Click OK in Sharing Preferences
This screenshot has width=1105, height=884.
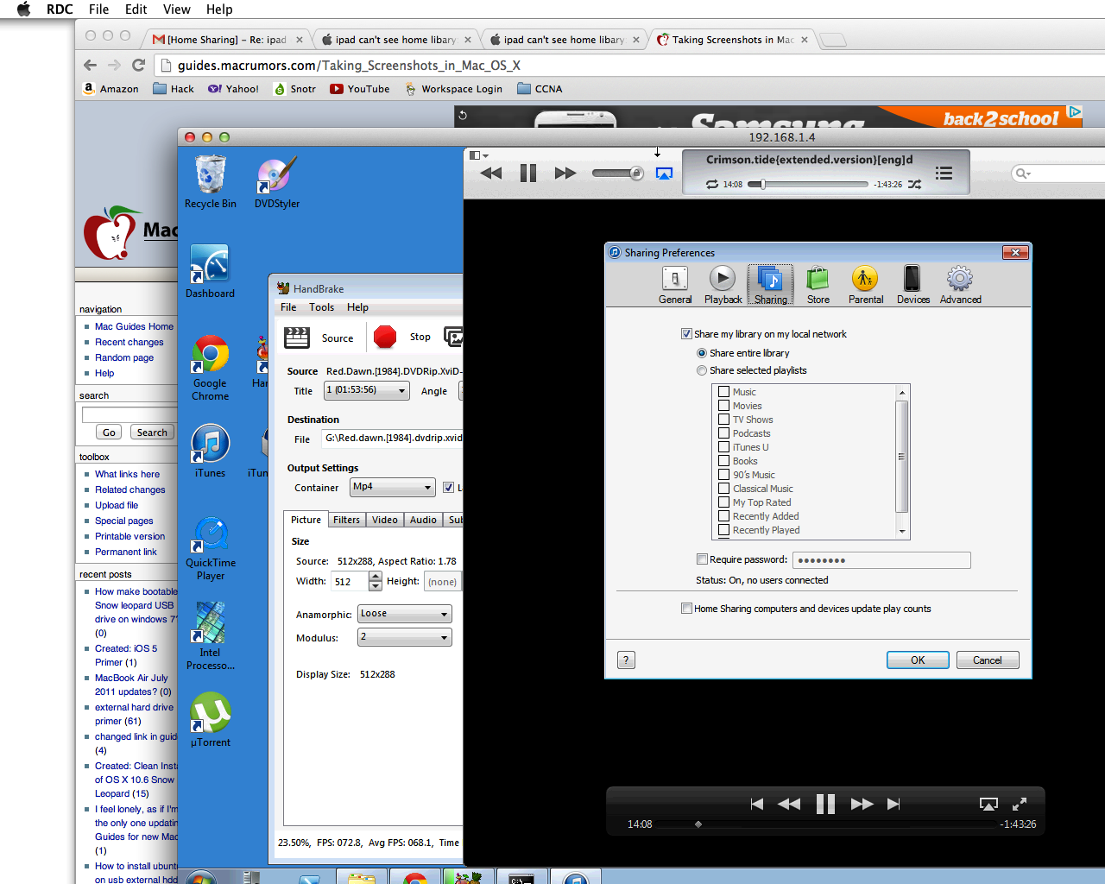click(x=918, y=660)
